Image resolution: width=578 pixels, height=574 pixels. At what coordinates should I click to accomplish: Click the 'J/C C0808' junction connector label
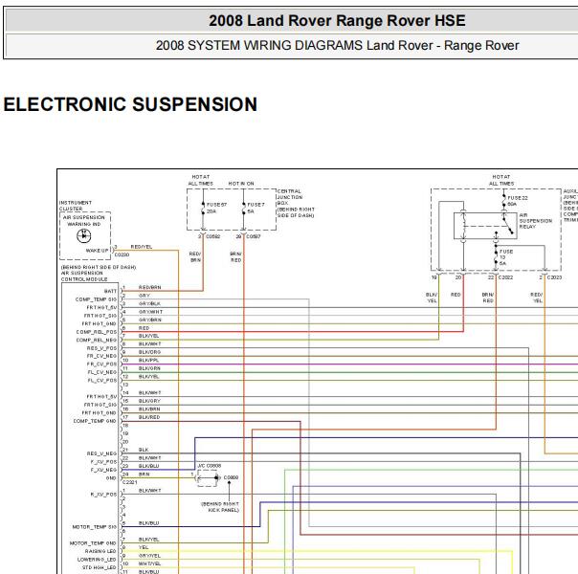click(x=209, y=466)
